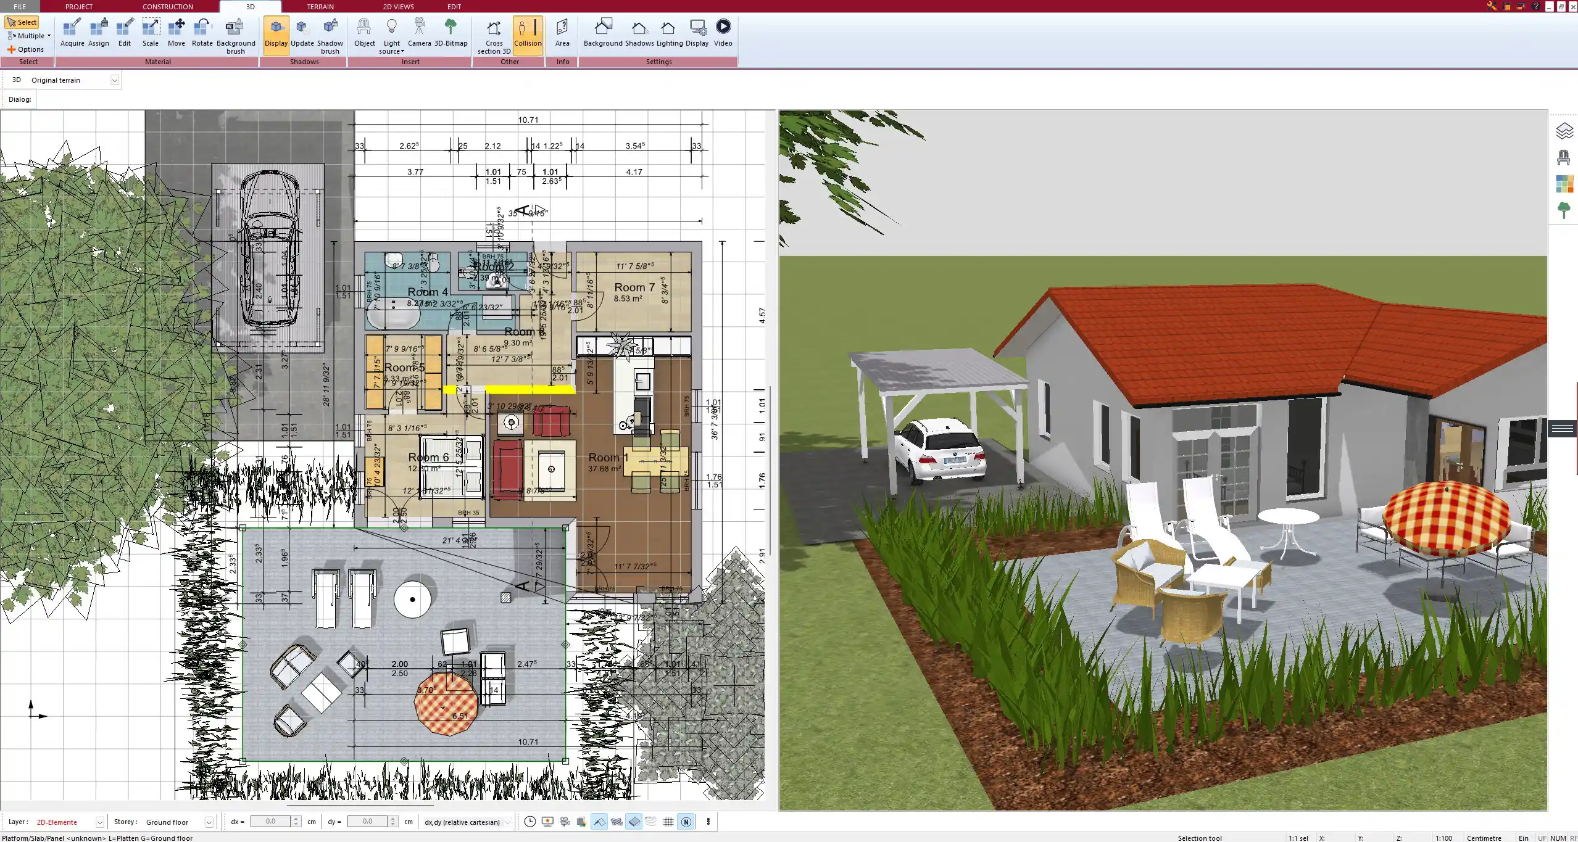Screen dimensions: 1578x842
Task: Choose the Scale material tool
Action: click(x=151, y=33)
